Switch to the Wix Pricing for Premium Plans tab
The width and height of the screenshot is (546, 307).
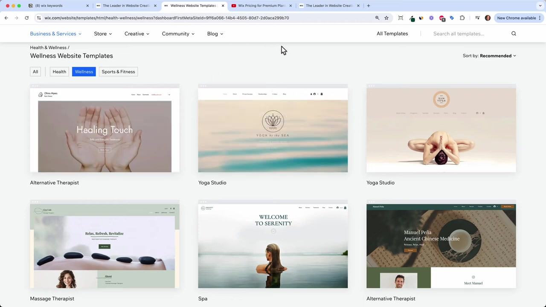pyautogui.click(x=262, y=6)
